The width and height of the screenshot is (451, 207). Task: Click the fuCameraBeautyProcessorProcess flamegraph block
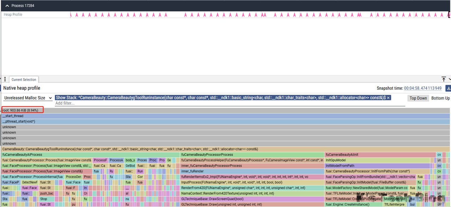252,155
